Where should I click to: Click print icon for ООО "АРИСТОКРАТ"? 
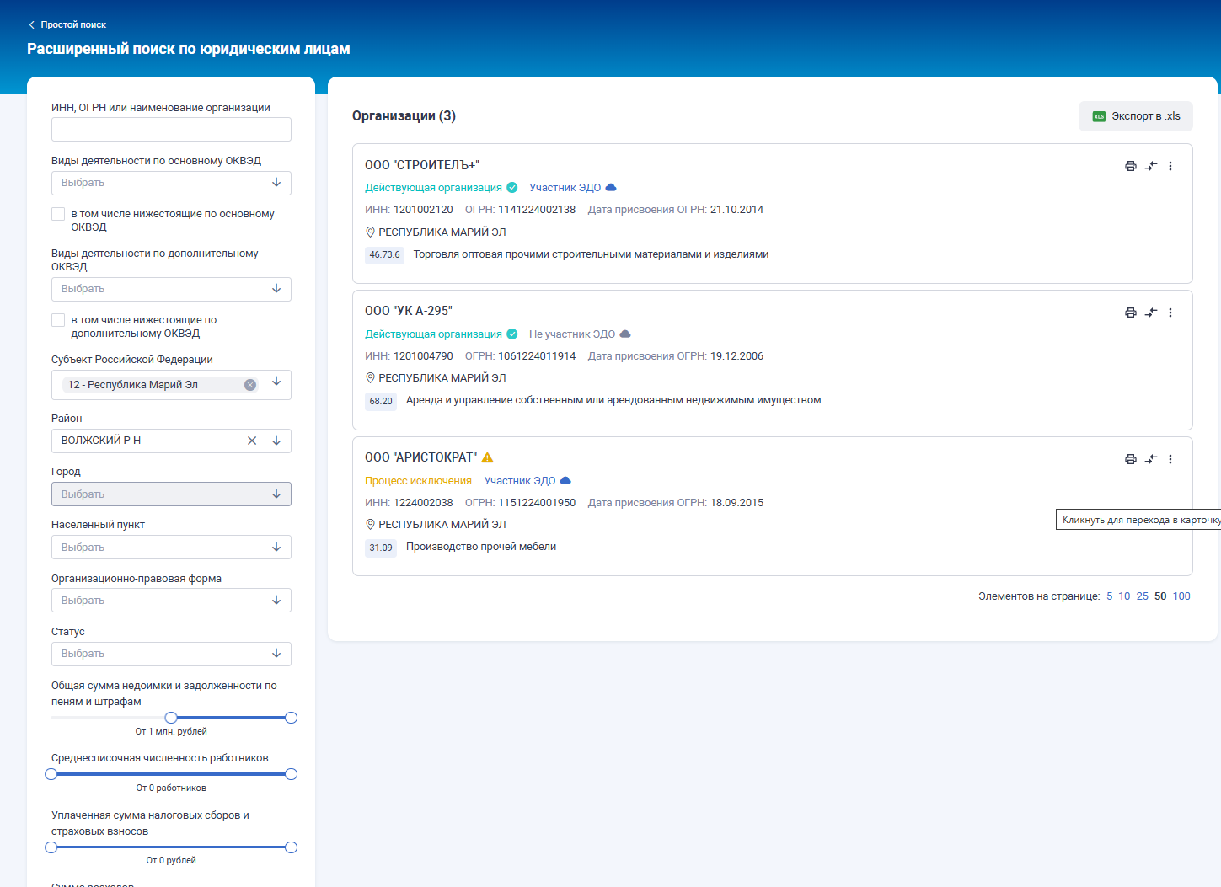(x=1130, y=459)
